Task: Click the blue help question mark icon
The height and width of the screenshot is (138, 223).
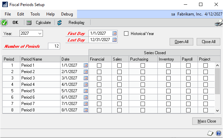Action: coord(219,133)
